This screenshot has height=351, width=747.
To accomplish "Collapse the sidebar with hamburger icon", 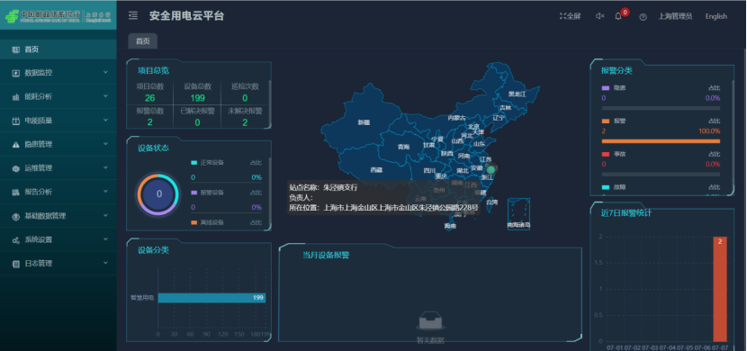I will 133,16.
